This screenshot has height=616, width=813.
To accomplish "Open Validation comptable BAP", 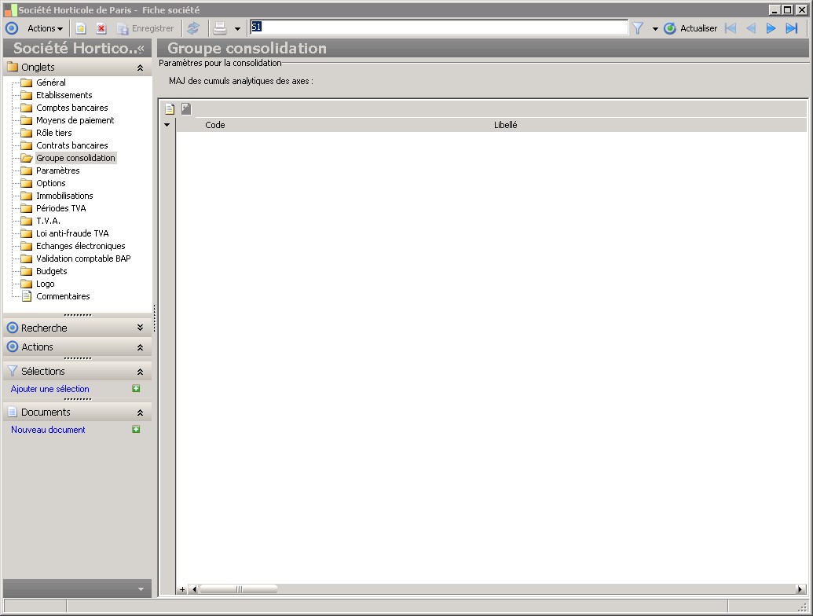I will (x=83, y=258).
